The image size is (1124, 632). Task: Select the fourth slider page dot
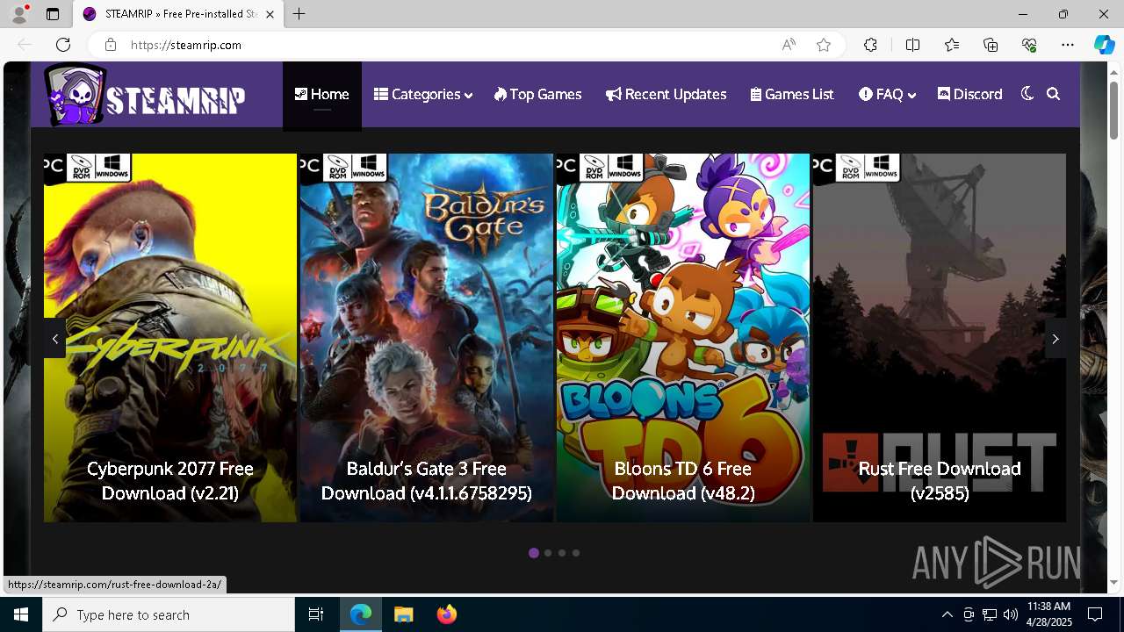(x=576, y=553)
